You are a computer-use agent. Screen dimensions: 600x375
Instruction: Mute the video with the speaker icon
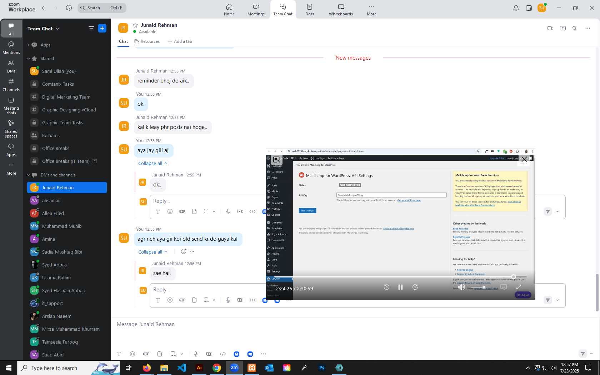tap(461, 287)
